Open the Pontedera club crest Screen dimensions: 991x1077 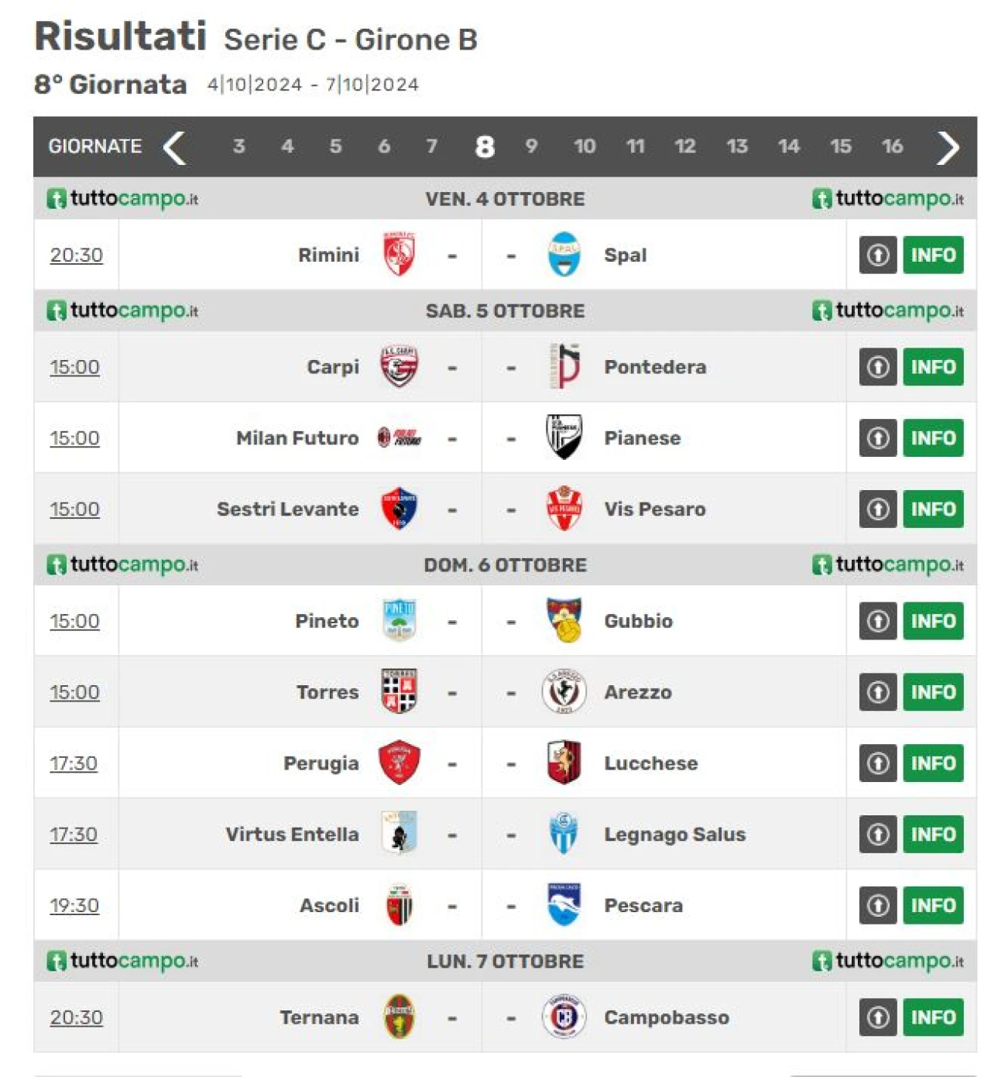pos(564,366)
